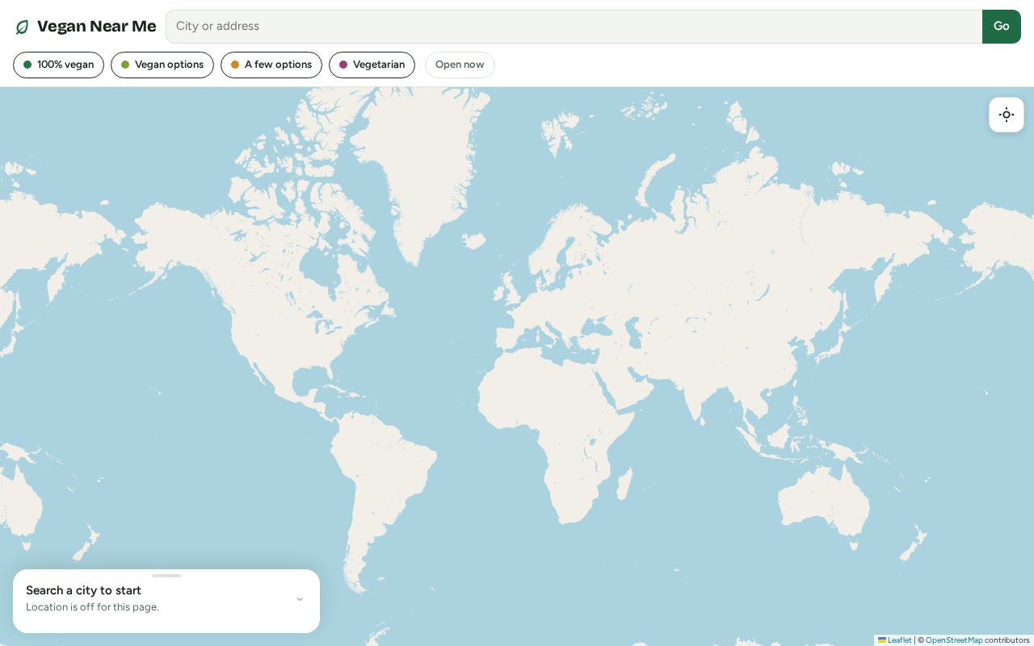Toggle the A few options filter
The width and height of the screenshot is (1034, 646).
pos(271,65)
